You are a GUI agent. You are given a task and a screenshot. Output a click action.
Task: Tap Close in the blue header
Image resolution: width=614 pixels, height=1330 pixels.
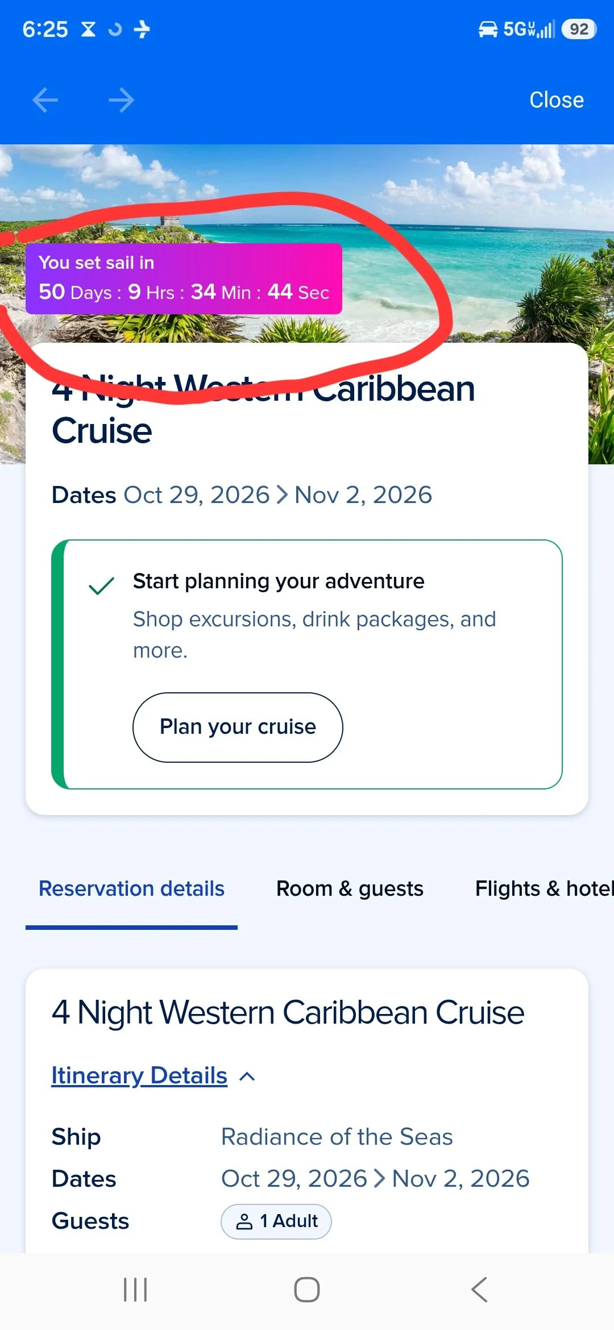point(557,100)
